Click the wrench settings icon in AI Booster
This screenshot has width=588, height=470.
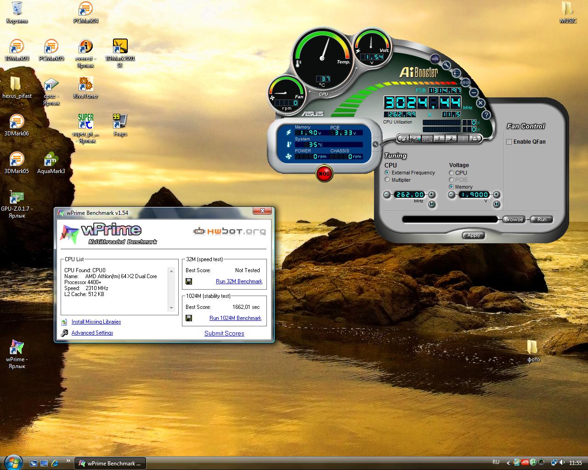coord(447,65)
